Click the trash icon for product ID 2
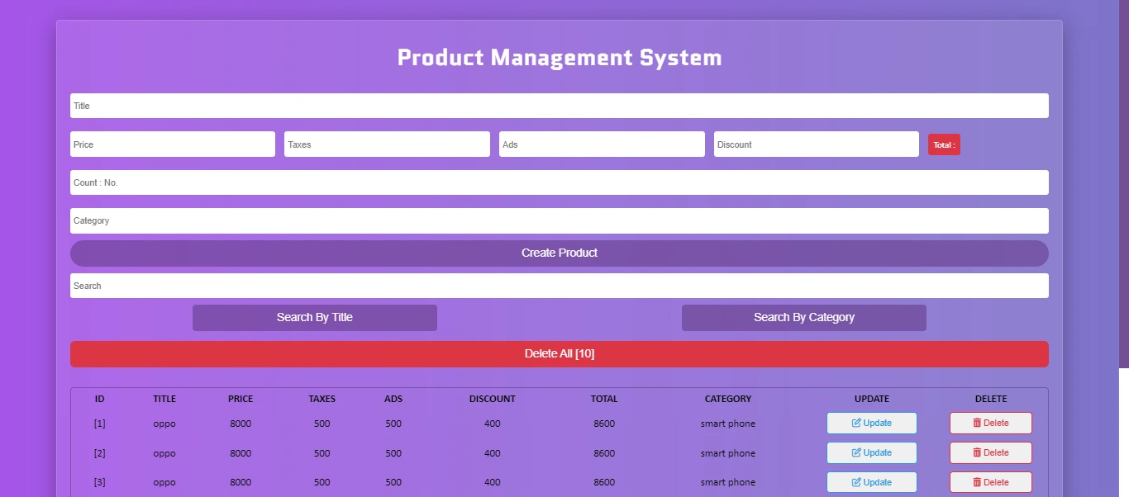Screen dimensions: 1129x497 pyautogui.click(x=979, y=452)
